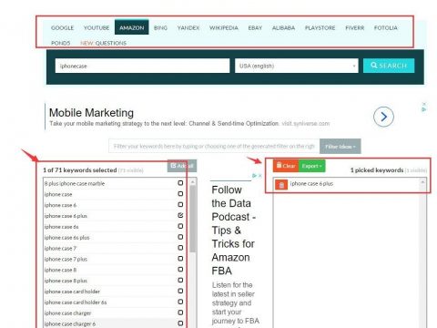Viewport: 437px width, 328px height.
Task: Open the NEW: QUESTIONS tab
Action: tap(103, 43)
